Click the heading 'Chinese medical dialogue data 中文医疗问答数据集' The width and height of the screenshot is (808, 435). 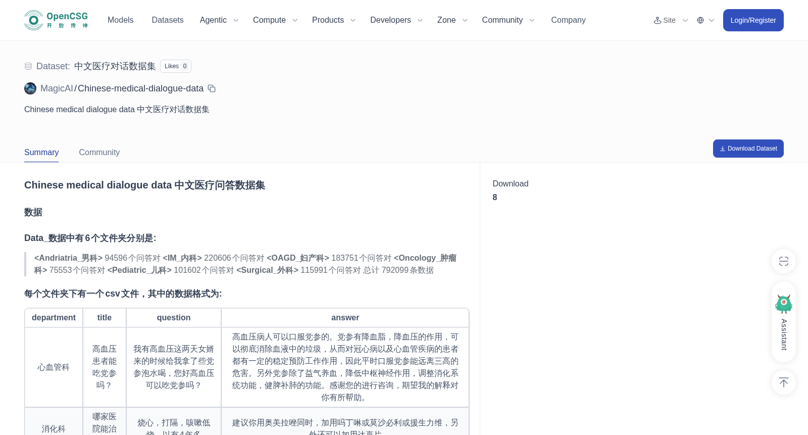[x=145, y=185]
